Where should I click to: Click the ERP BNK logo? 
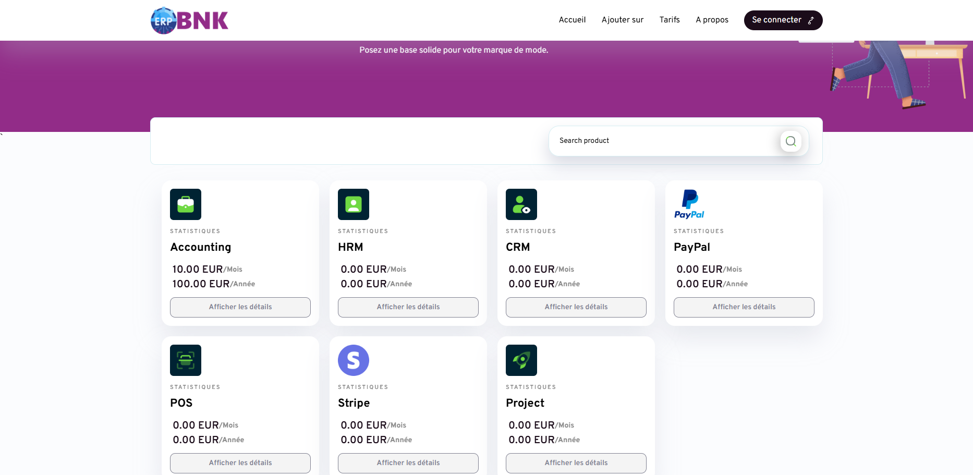point(189,20)
